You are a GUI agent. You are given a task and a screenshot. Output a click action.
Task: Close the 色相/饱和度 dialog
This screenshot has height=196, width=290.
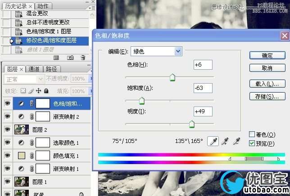point(285,36)
